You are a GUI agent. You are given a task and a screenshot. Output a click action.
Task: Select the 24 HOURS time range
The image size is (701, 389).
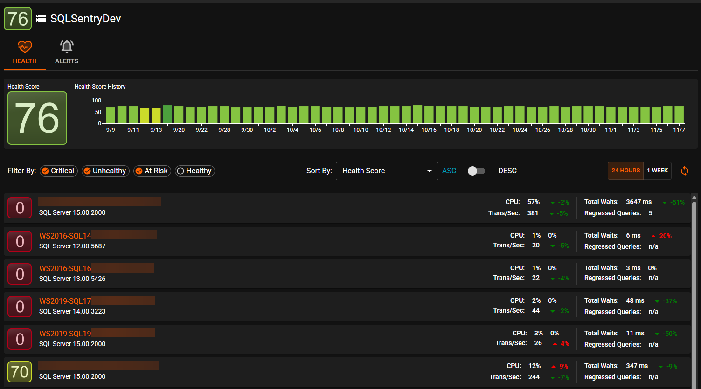625,171
